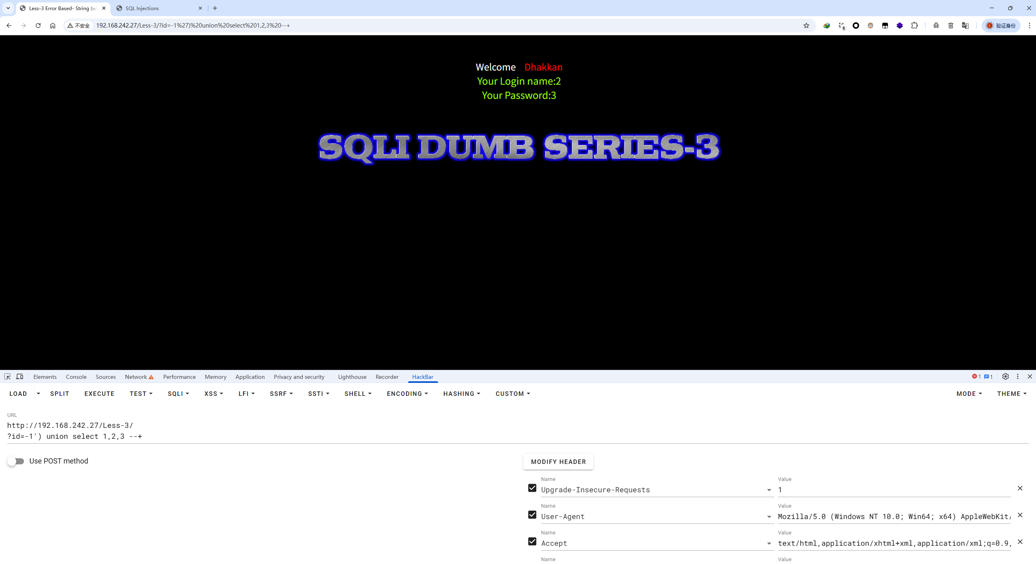The image size is (1036, 564).
Task: Expand the SQLI dropdown menu
Action: tap(178, 394)
